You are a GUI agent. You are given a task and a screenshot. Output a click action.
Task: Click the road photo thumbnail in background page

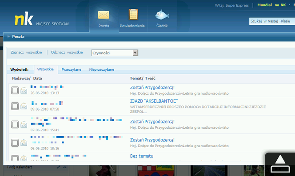[209, 171]
